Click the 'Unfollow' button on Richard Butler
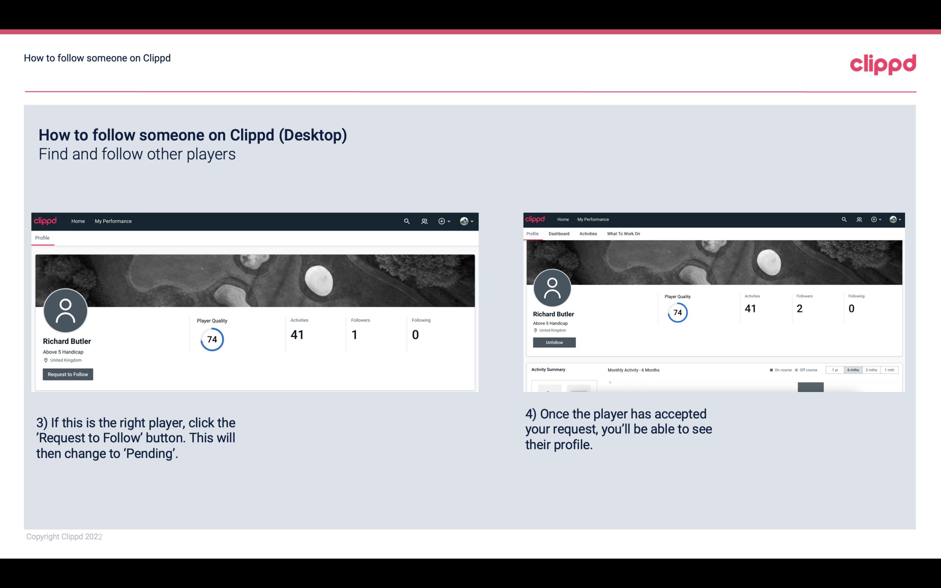Screen dimensions: 941x588 coord(554,342)
